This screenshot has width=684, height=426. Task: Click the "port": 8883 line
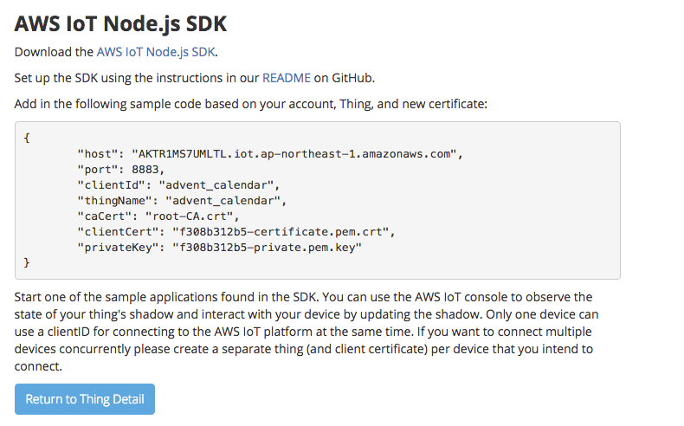click(121, 170)
